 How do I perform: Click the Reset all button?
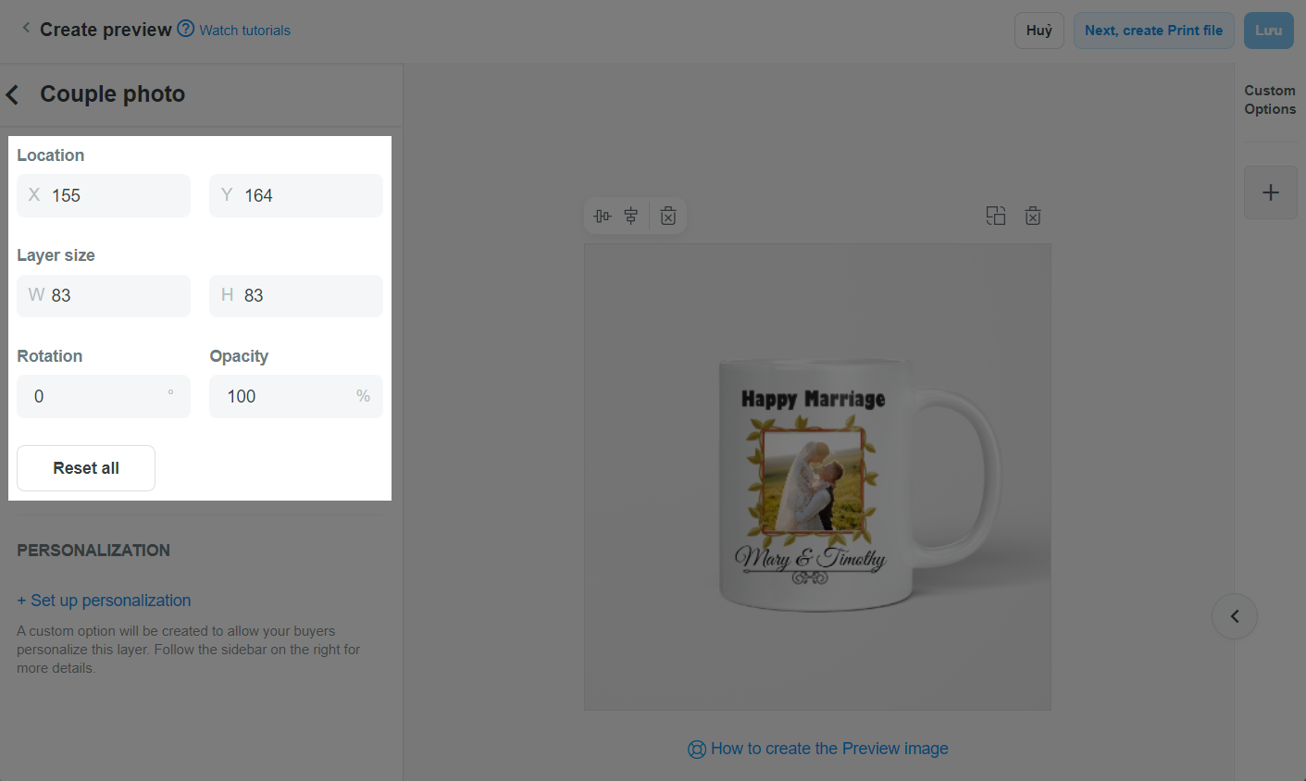click(x=86, y=468)
